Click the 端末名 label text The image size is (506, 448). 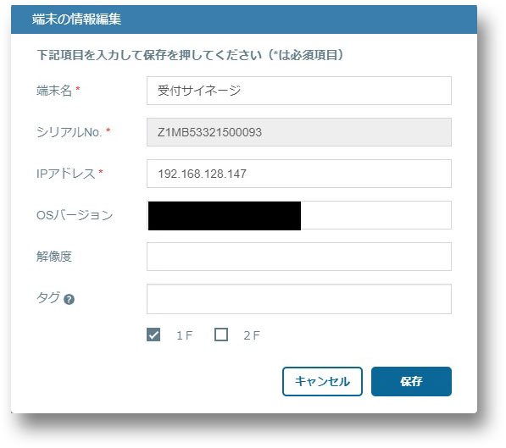point(54,91)
